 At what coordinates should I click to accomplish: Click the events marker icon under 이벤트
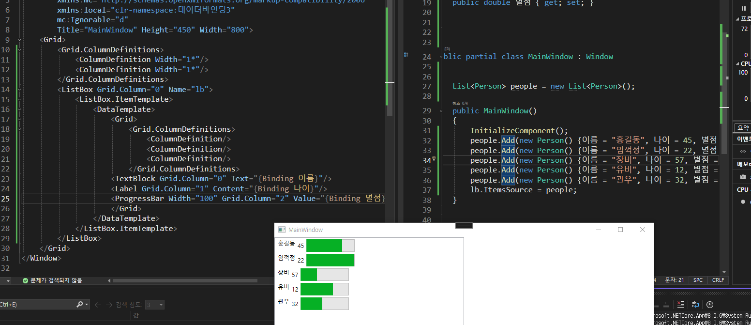click(742, 150)
